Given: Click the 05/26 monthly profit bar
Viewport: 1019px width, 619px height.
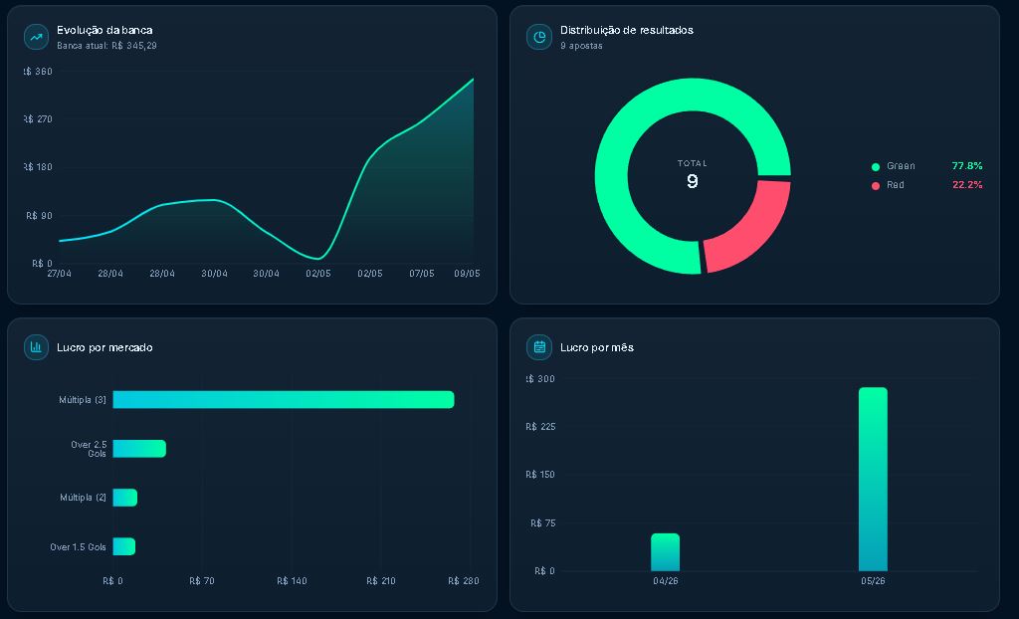Looking at the screenshot, I should click(x=873, y=480).
